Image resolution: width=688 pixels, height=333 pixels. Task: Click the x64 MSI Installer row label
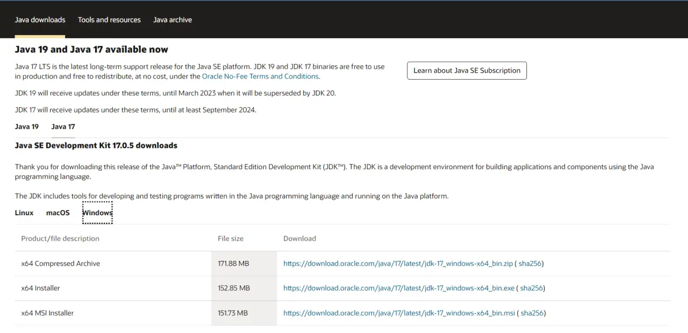(x=47, y=313)
